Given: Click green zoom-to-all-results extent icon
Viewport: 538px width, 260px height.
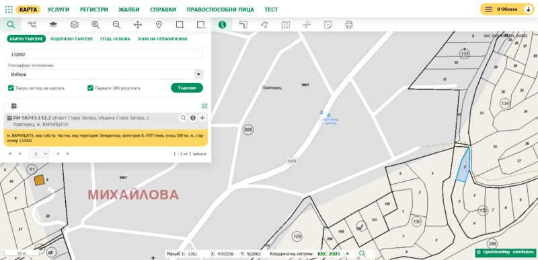Looking at the screenshot, I should point(204,106).
